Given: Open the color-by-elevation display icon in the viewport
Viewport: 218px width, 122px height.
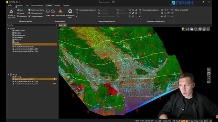Looking at the screenshot, I should coord(183,29).
